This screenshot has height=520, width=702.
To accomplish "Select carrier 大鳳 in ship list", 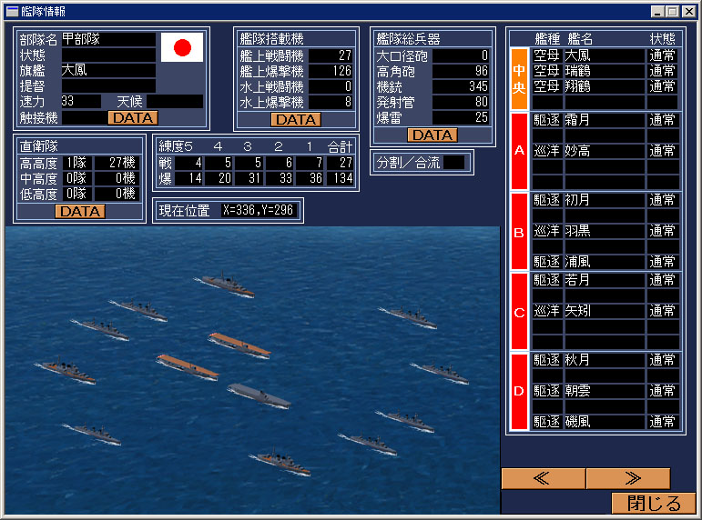I will point(605,55).
